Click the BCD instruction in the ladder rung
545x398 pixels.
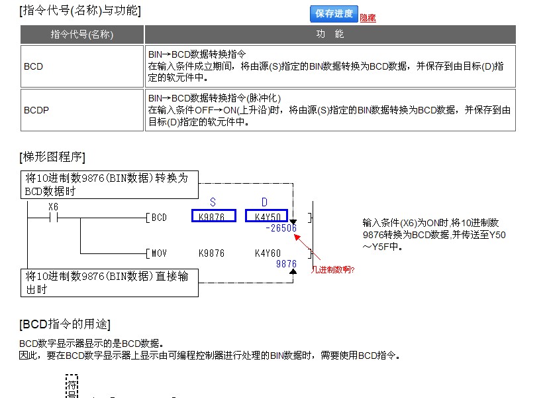coord(159,217)
